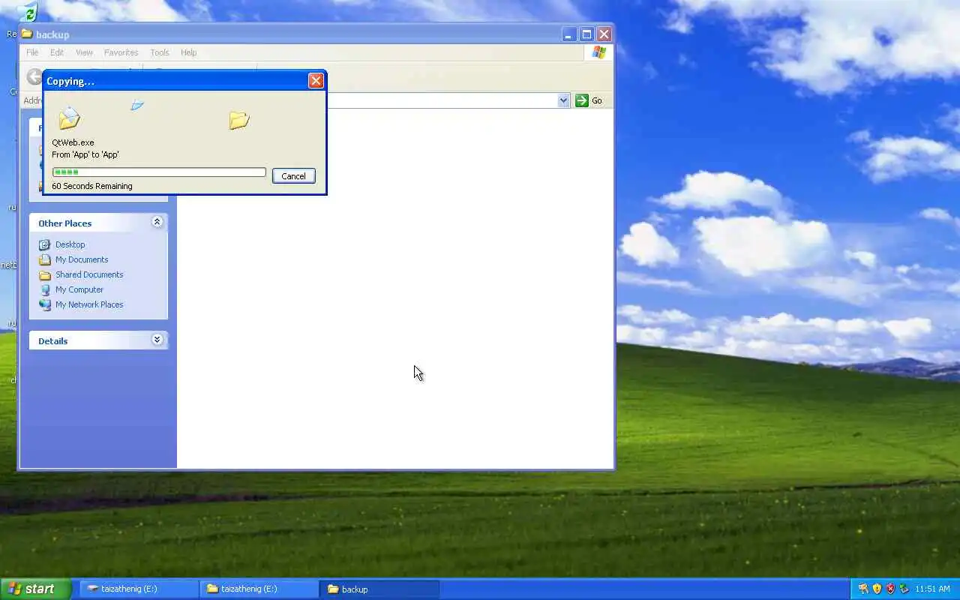
Task: Open the View menu
Action: (84, 52)
